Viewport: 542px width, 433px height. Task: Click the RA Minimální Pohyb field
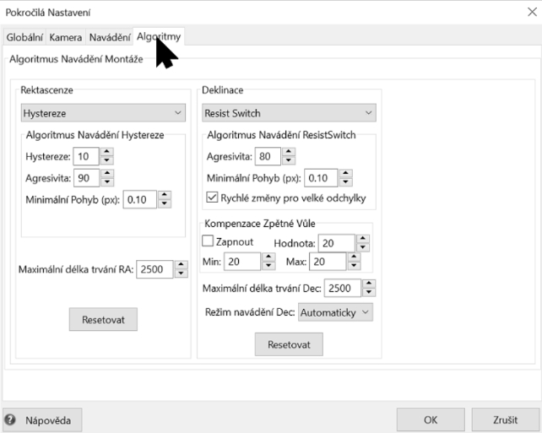point(140,199)
